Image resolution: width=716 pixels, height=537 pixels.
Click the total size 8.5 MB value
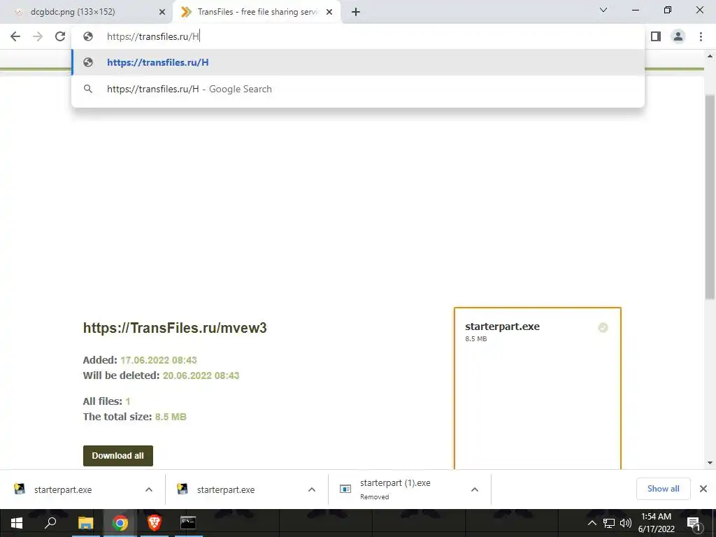pyautogui.click(x=171, y=417)
